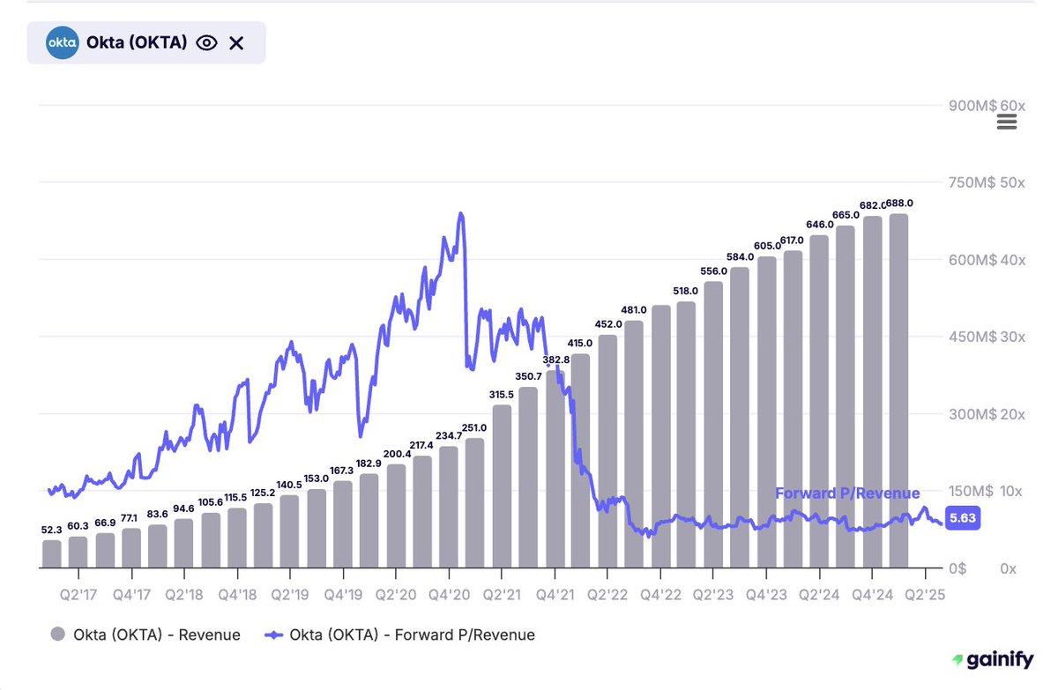Click the Q2'20 x-axis label
1058x690 pixels.
[396, 596]
